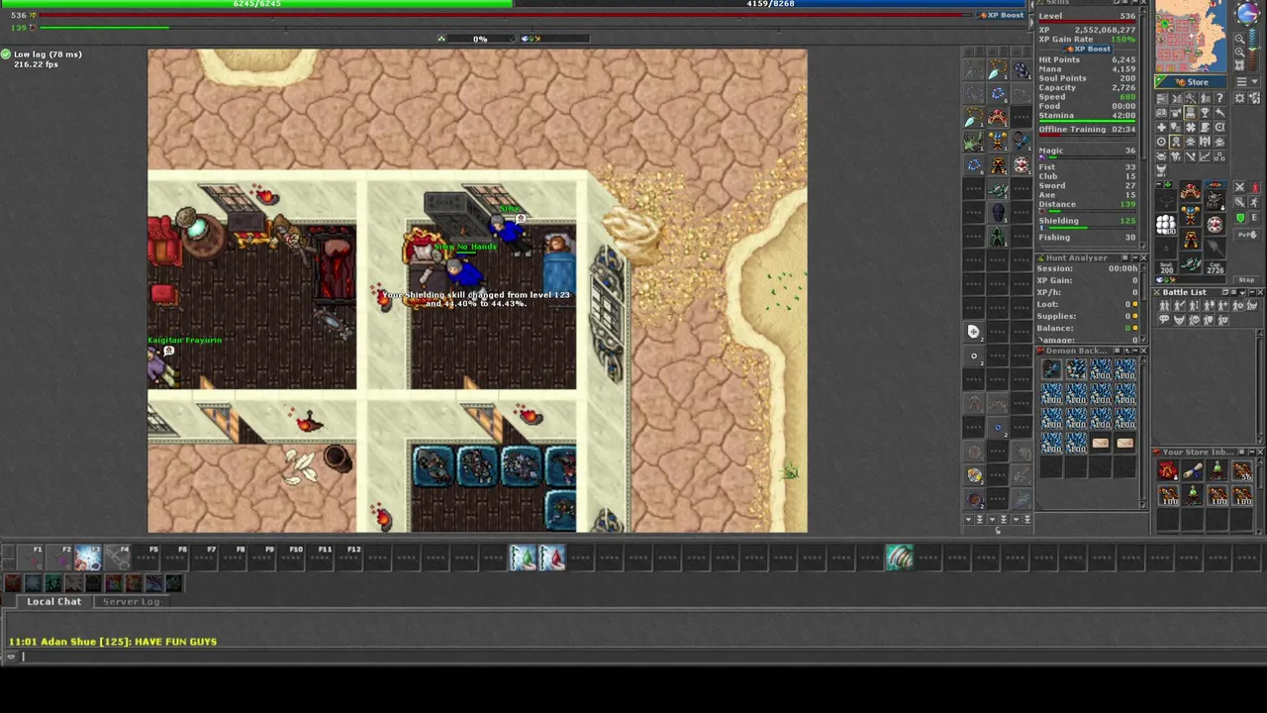
Task: Toggle first Battle List filter with two figures
Action: tap(1164, 305)
